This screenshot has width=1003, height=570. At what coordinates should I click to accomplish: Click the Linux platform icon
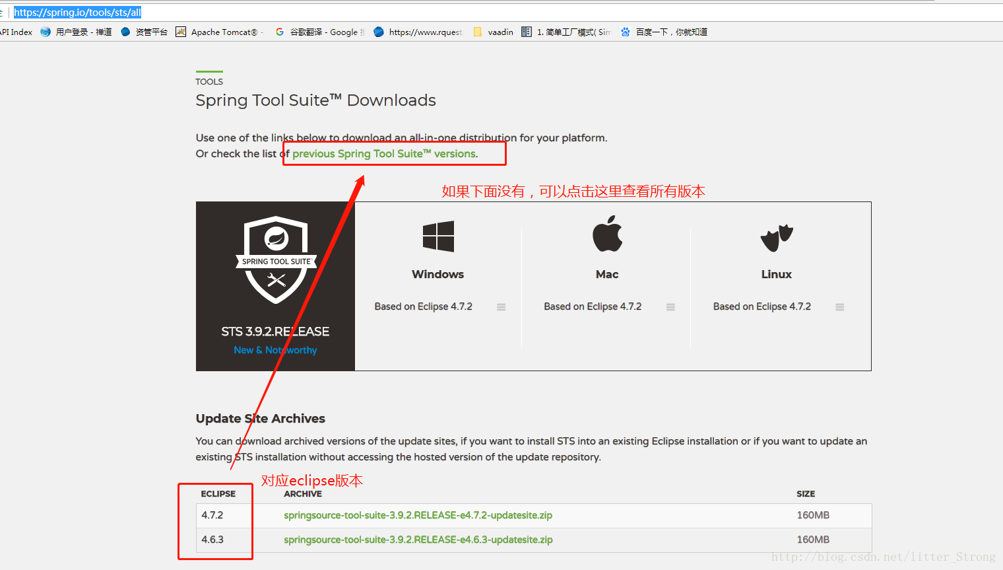click(x=777, y=238)
